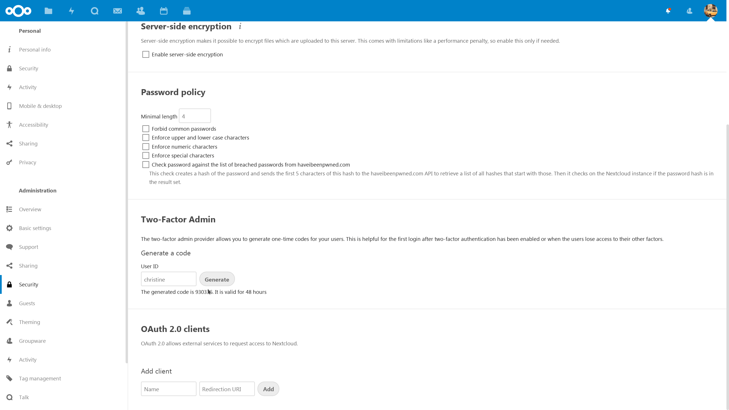Show notifications bell
Viewport: 729px width, 410px height.
[x=668, y=11]
